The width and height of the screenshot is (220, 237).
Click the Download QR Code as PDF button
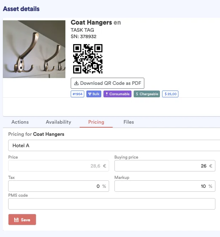click(107, 83)
